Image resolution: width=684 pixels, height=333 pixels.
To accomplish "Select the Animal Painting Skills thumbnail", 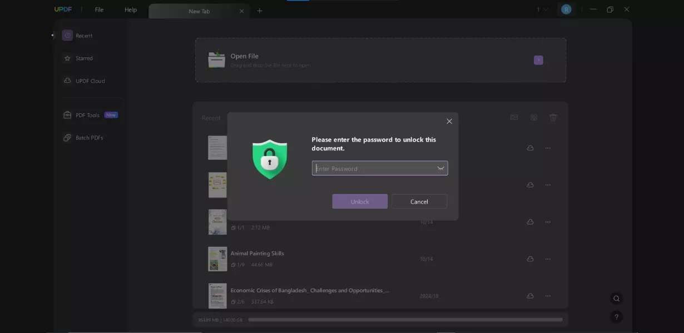I will pos(217,259).
